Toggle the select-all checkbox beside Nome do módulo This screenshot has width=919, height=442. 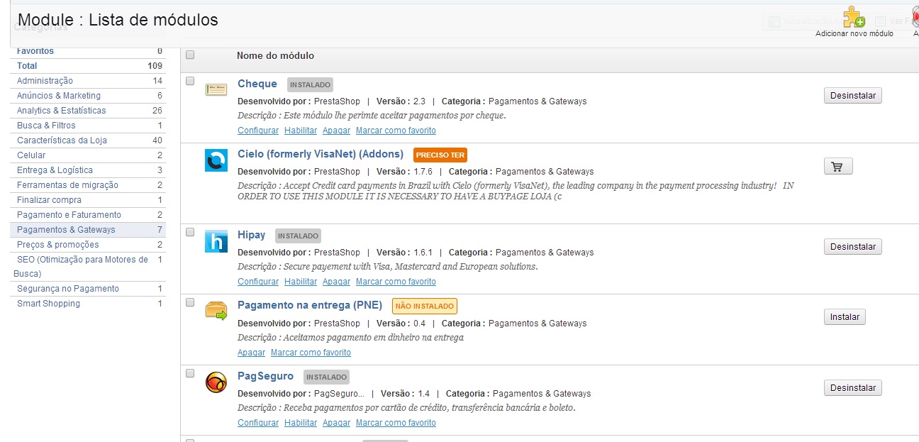coord(190,55)
